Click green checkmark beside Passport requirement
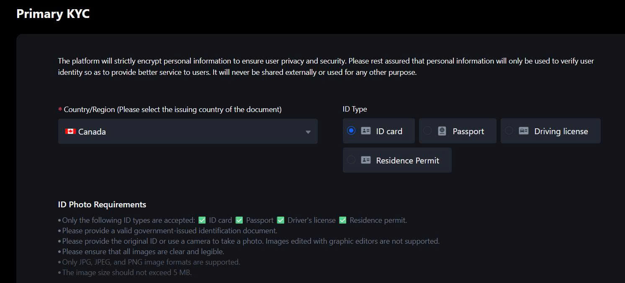The image size is (625, 283). click(239, 220)
